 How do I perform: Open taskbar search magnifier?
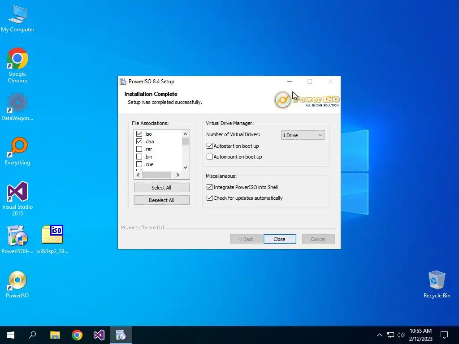click(32, 335)
